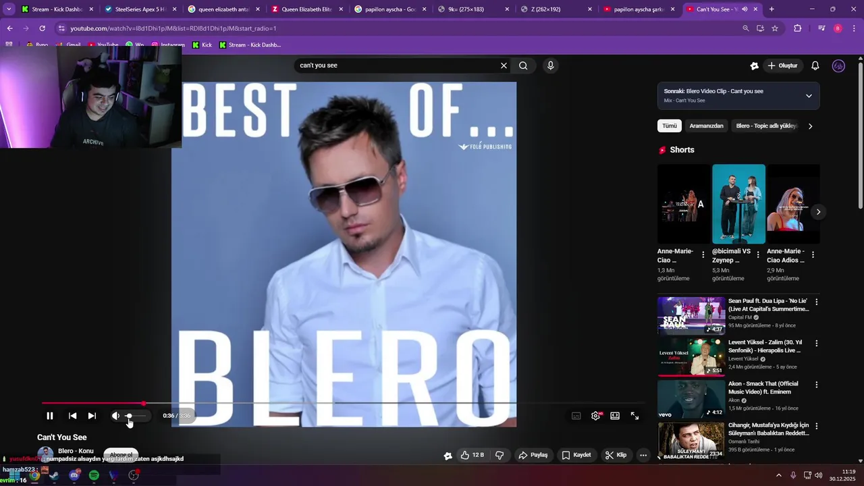This screenshot has width=864, height=486.
Task: Open the Akon - Smack That video title
Action: tap(763, 387)
